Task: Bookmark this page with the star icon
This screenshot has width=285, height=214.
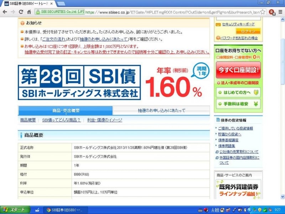Action: [x=263, y=12]
